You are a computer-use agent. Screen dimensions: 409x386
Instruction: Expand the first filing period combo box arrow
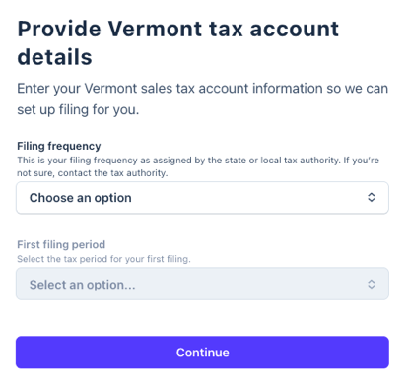click(x=372, y=284)
